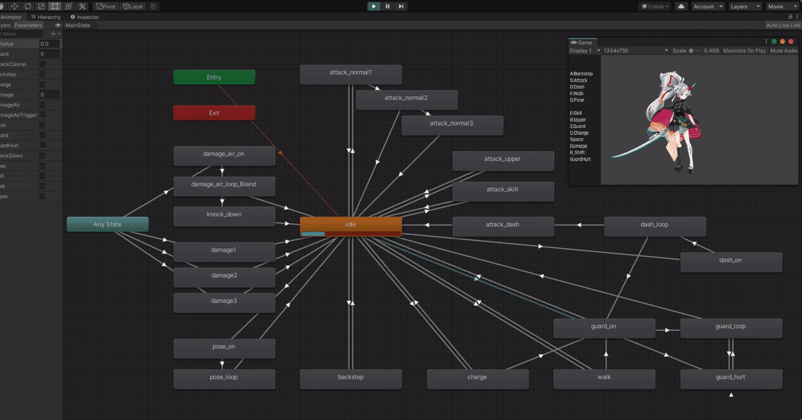Toggle the ockDown parameter checkbox

click(42, 155)
